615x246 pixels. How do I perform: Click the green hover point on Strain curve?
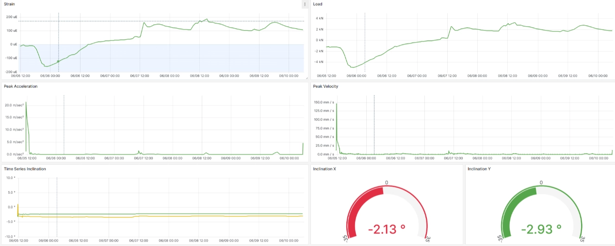58,61
